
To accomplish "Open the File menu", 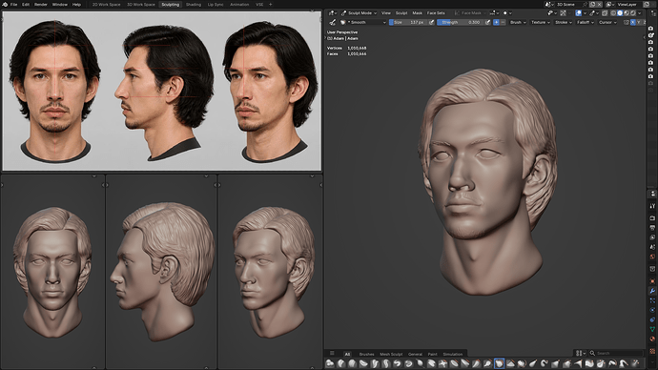I will 14,4.
